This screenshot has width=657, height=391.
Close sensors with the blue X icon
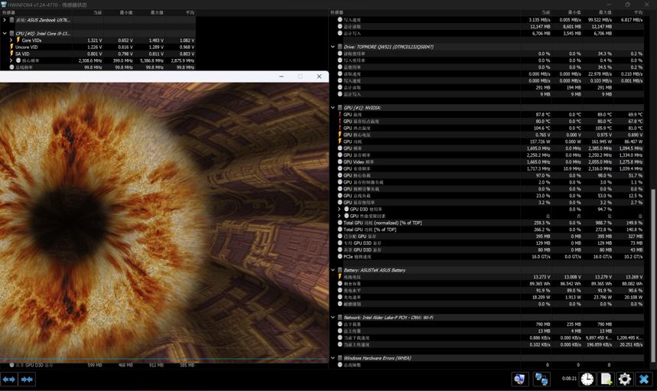(x=644, y=380)
